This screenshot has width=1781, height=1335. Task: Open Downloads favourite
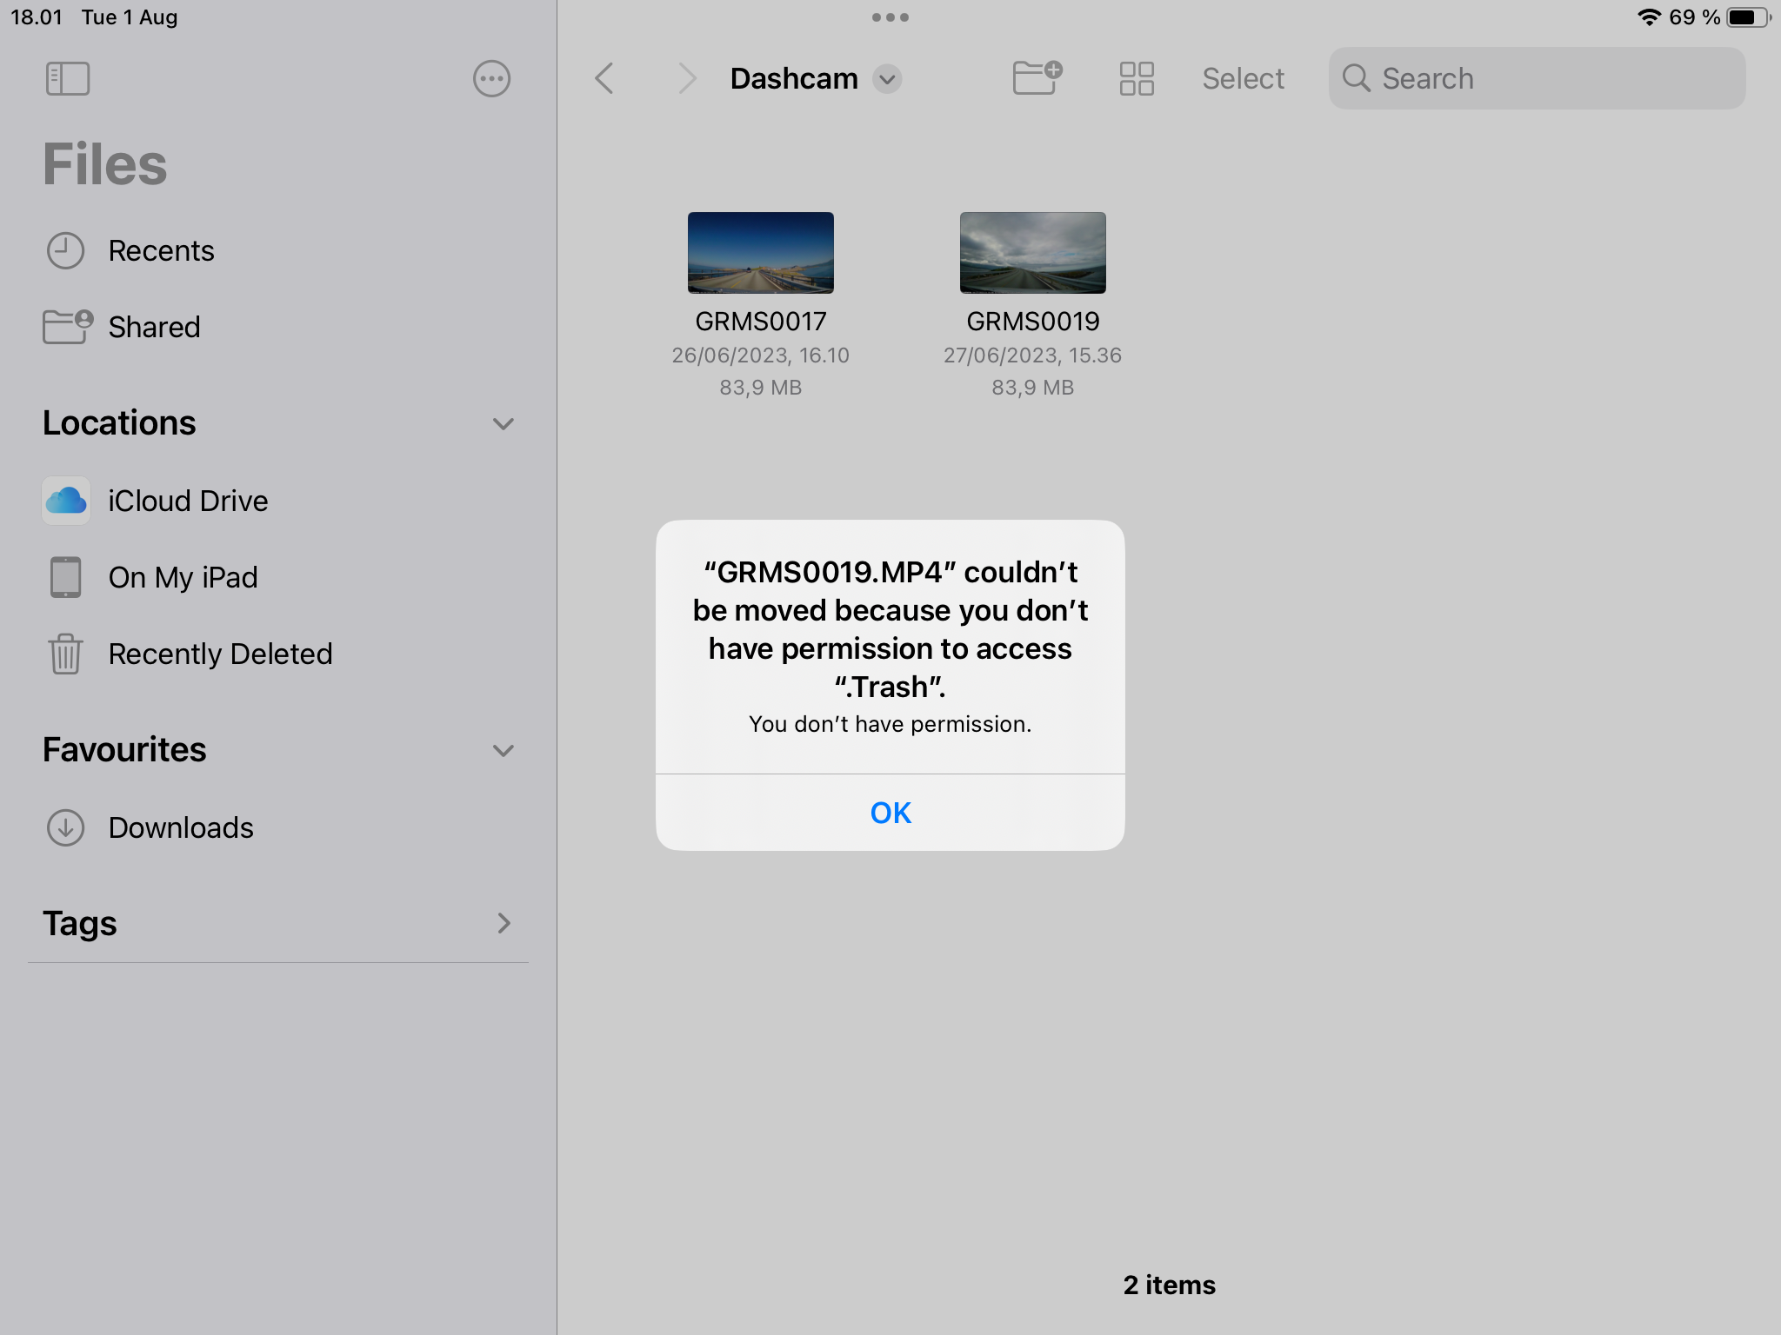tap(181, 827)
